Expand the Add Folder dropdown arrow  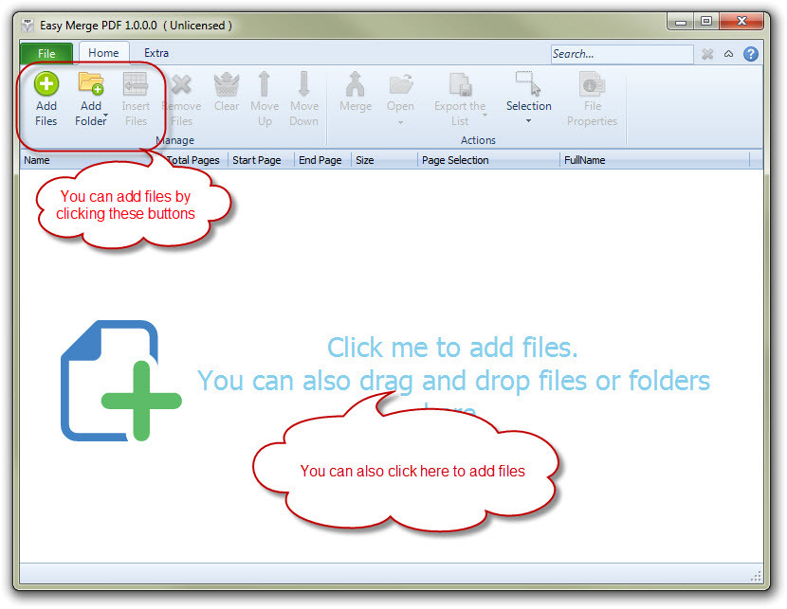(105, 116)
